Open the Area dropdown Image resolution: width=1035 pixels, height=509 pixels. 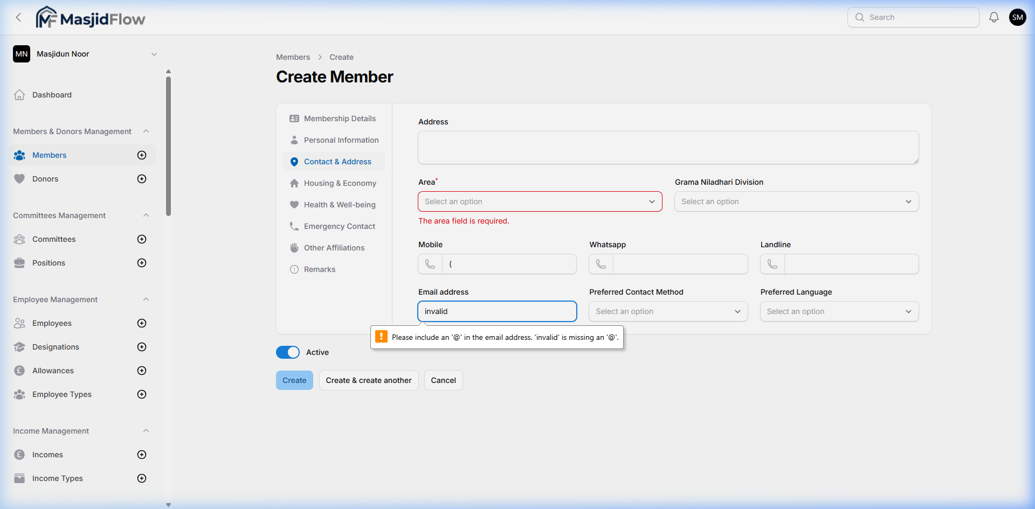tap(540, 201)
